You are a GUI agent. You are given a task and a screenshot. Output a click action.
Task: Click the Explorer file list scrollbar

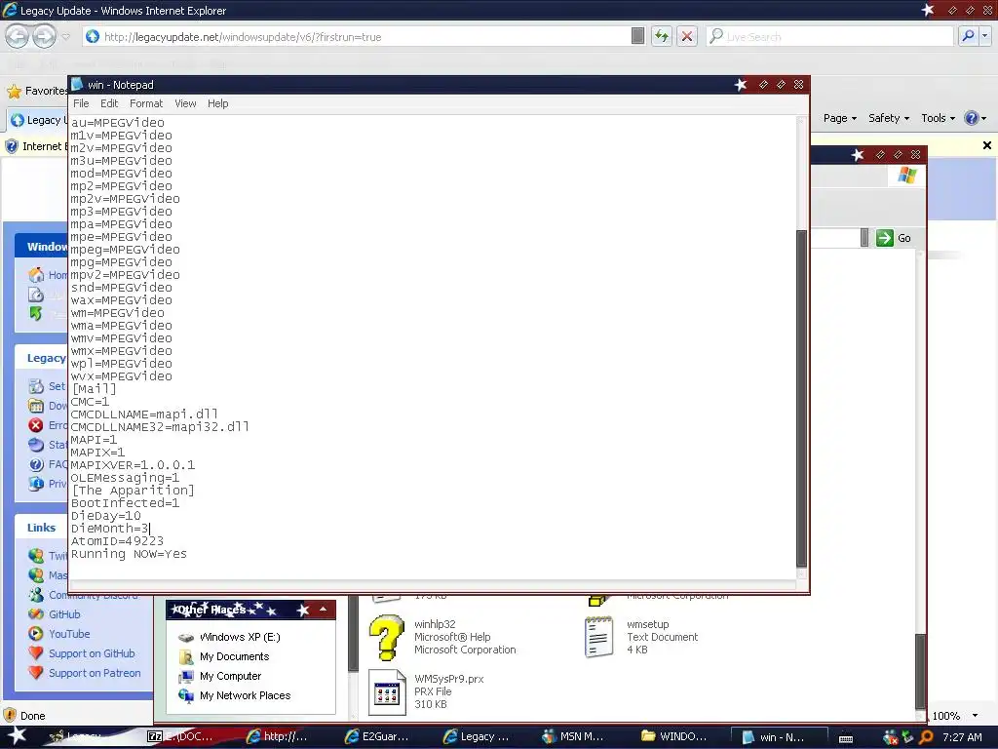(x=920, y=672)
